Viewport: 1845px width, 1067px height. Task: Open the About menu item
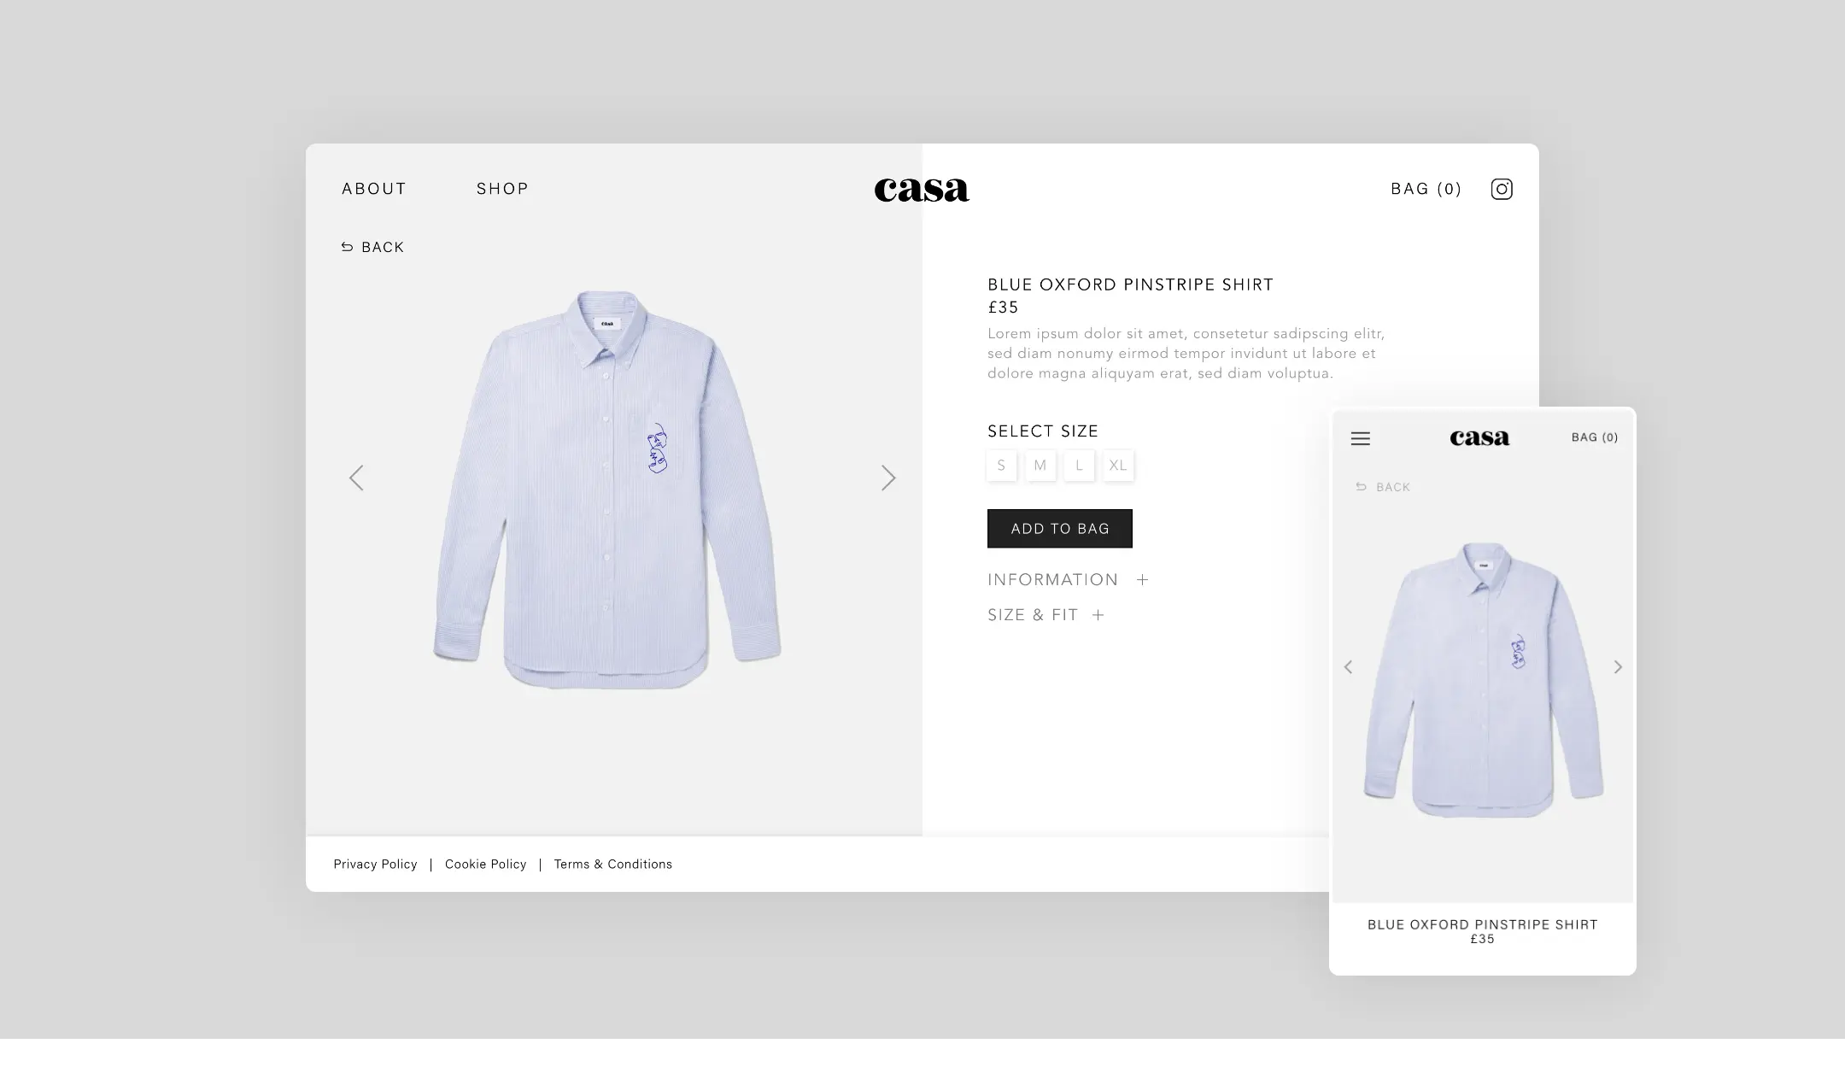[x=374, y=189]
